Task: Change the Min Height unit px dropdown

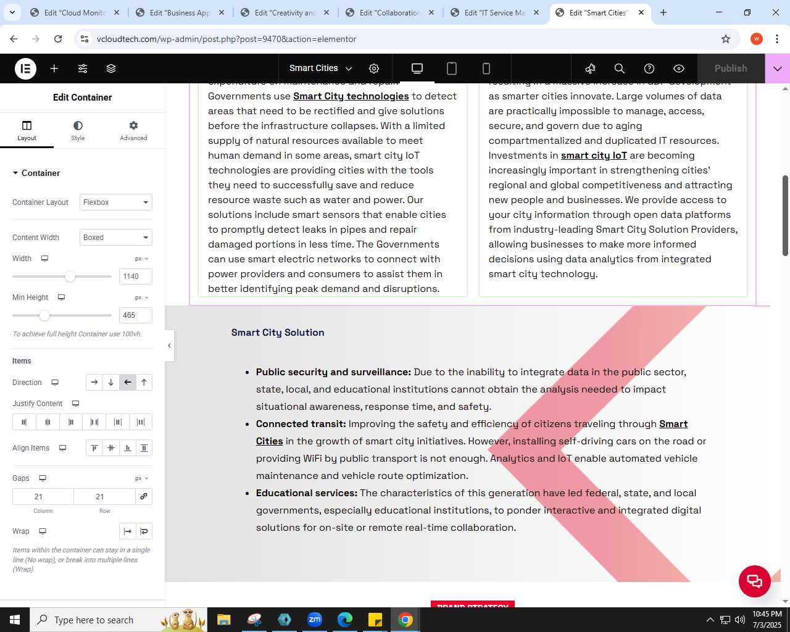Action: tap(142, 297)
